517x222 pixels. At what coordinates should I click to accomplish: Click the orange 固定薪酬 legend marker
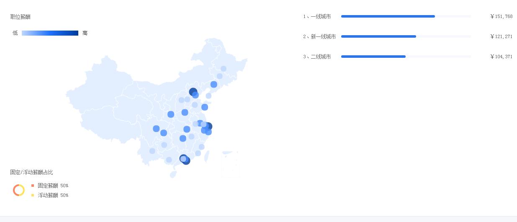33,186
